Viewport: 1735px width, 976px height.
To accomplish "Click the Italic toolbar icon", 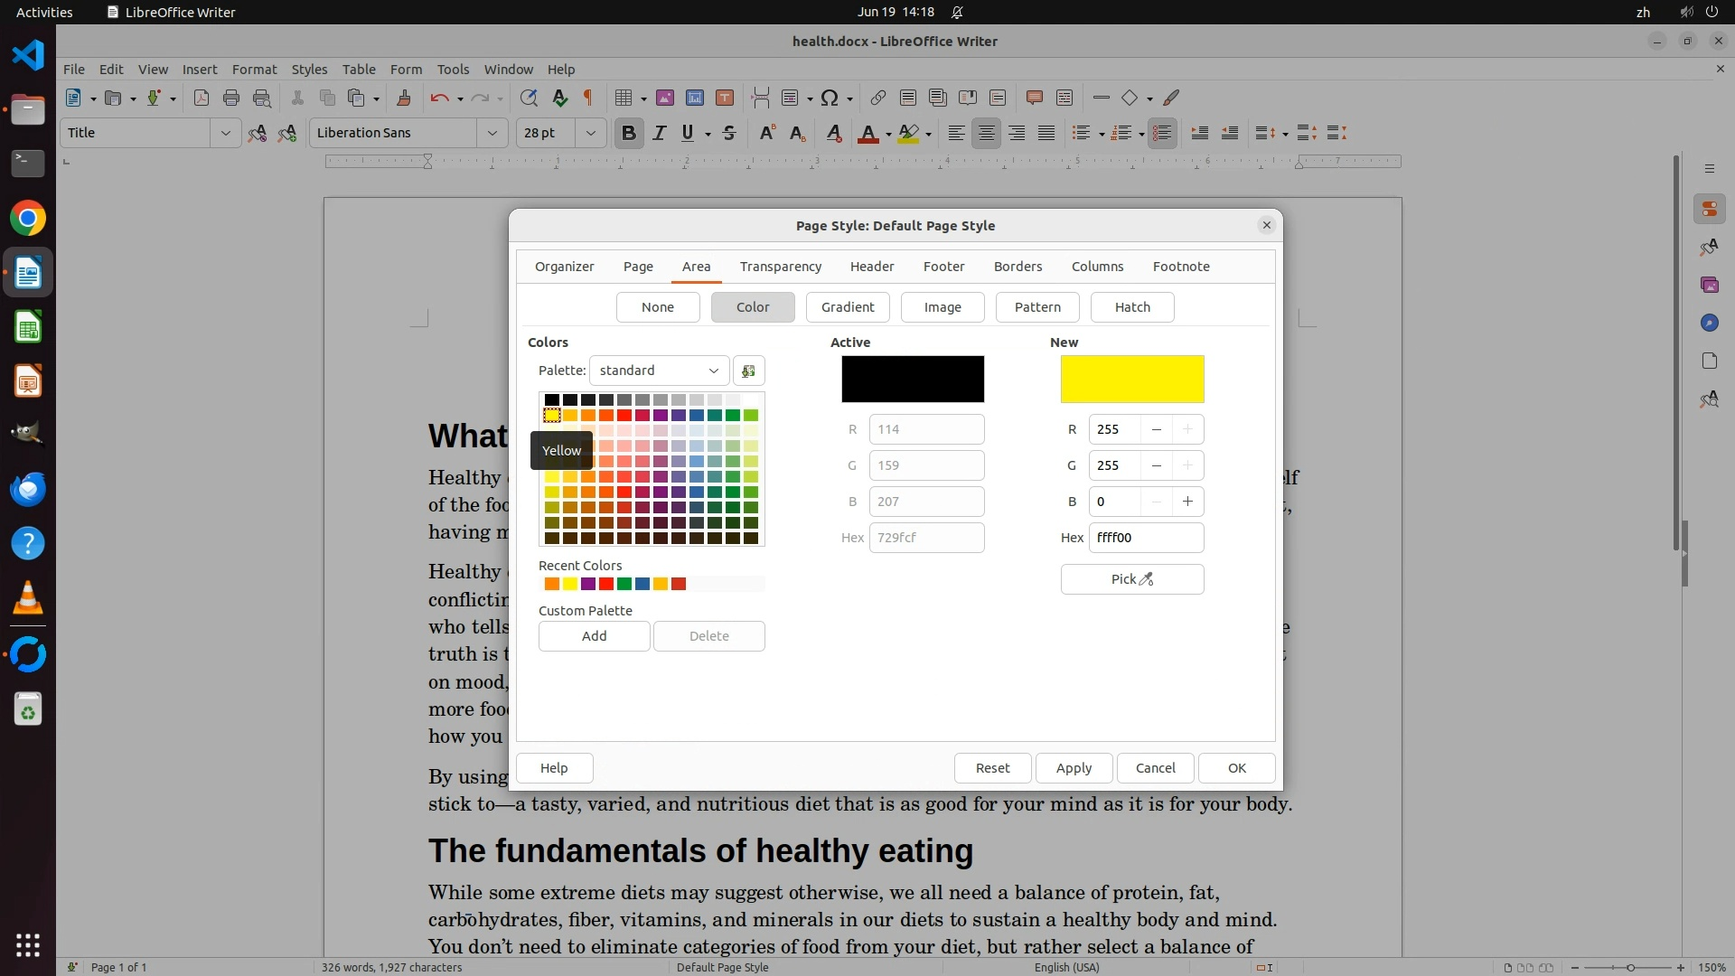I will pos(659,133).
